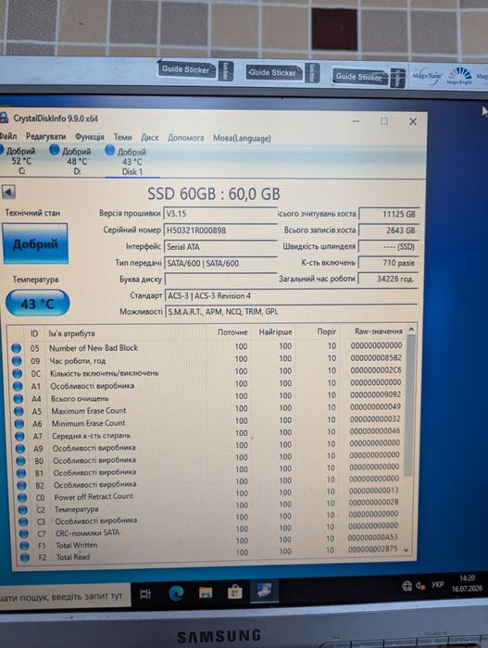The height and width of the screenshot is (648, 488).
Task: Click the firmware version field V3.15
Action: point(220,214)
